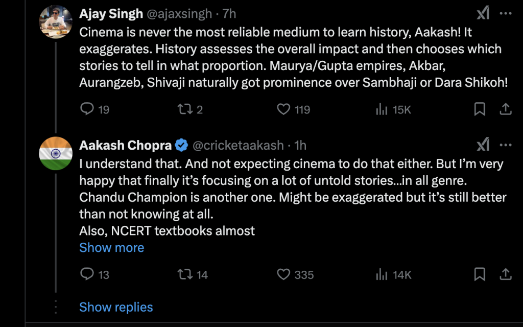This screenshot has width=523, height=327.
Task: Open more options on Aakash Chopra's tweet
Action: [506, 145]
